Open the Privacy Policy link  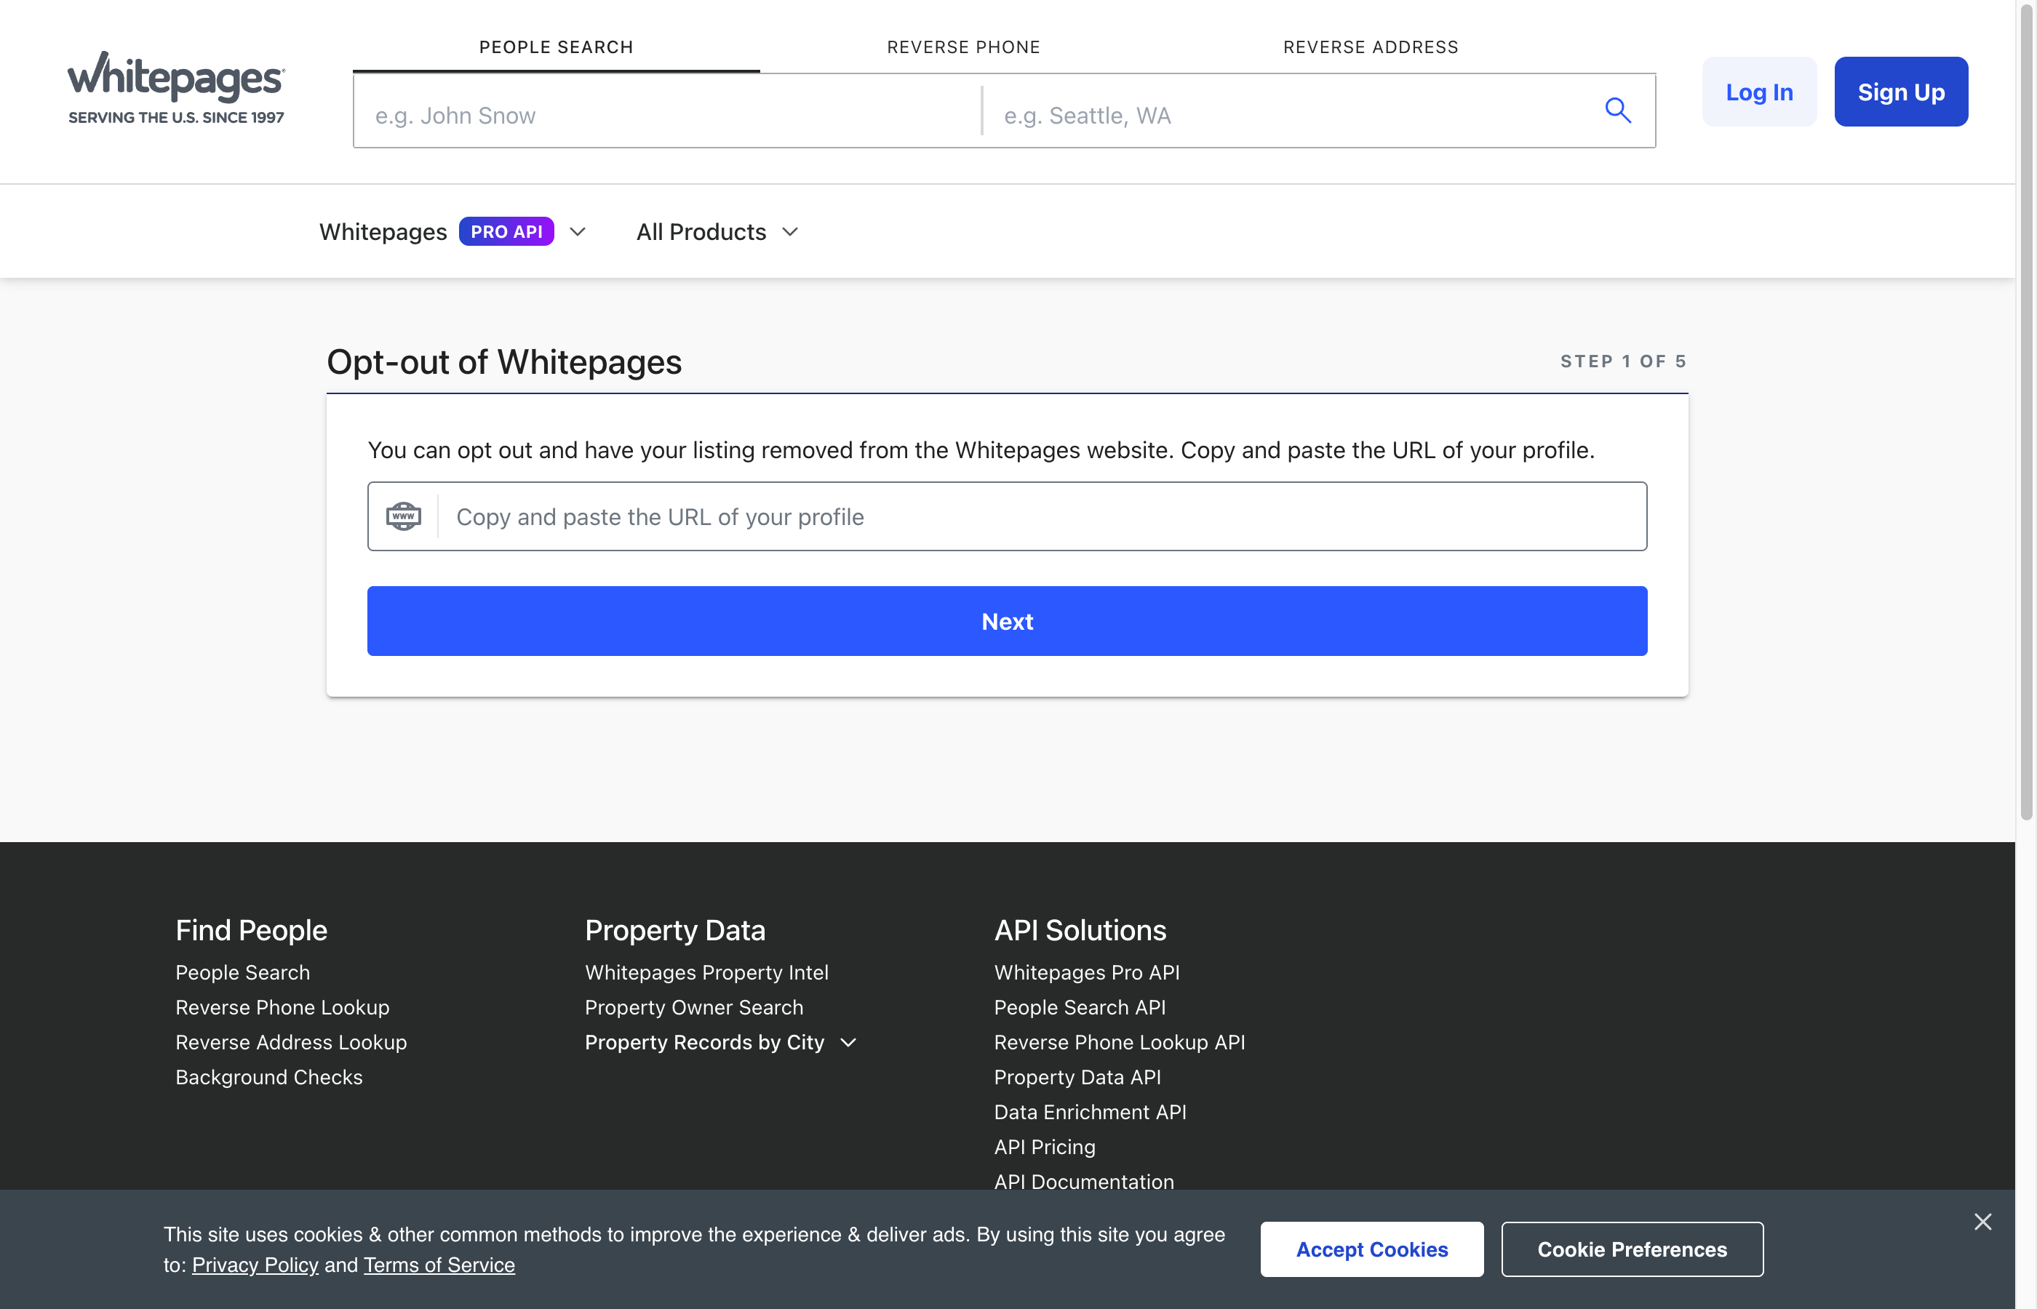[255, 1265]
